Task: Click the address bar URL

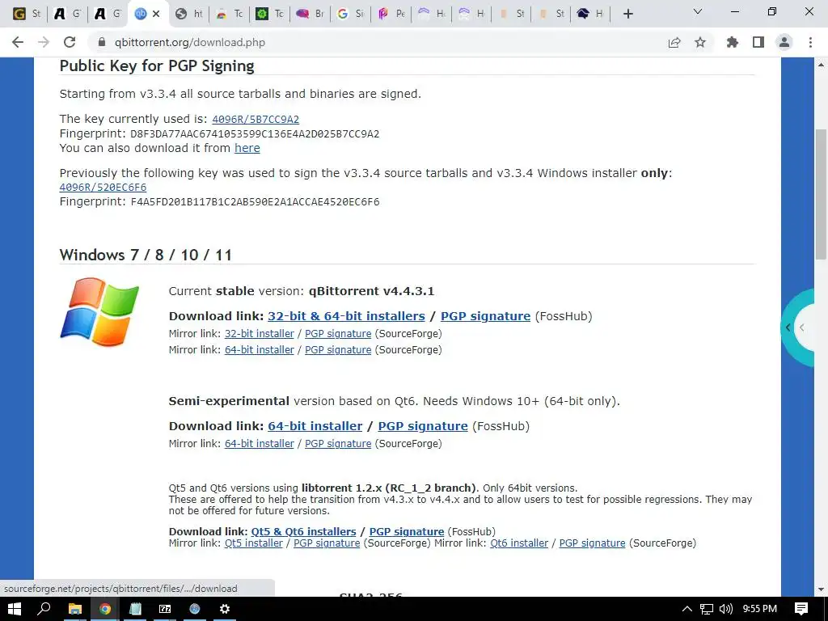Action: [x=190, y=42]
